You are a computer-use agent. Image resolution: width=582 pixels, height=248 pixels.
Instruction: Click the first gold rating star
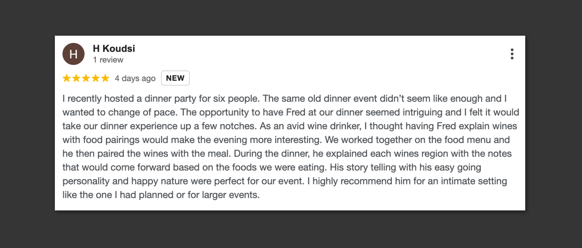pyautogui.click(x=66, y=78)
